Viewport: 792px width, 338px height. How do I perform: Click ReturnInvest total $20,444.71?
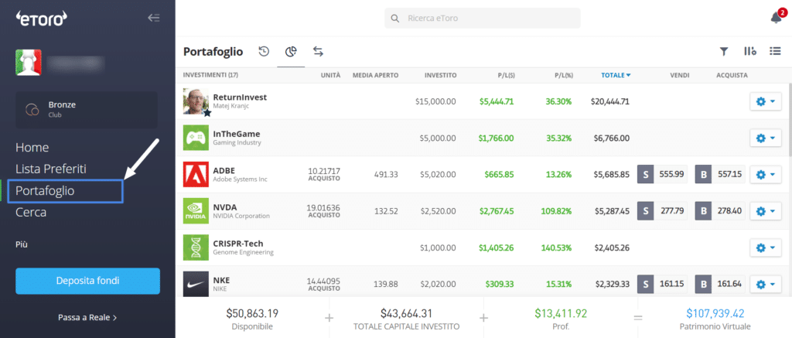click(609, 101)
